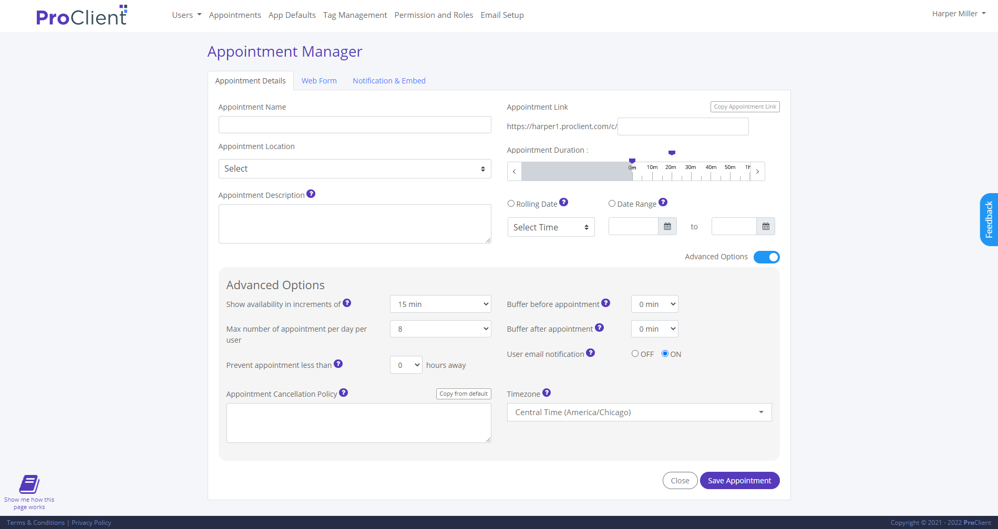Select the Date Range radio button
The image size is (998, 529).
click(x=612, y=204)
